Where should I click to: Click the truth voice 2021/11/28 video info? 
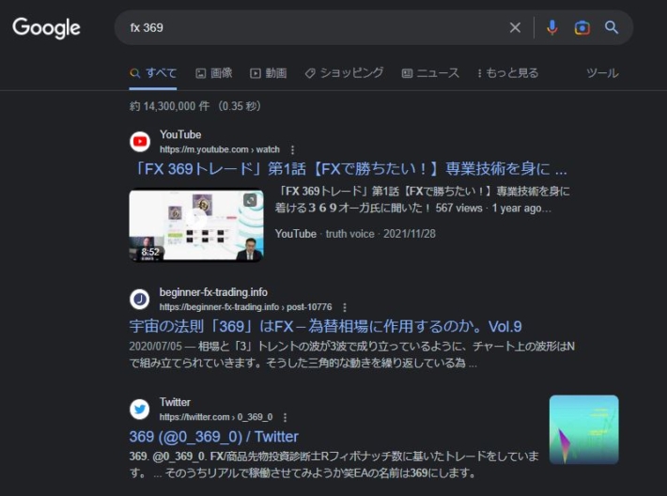click(355, 234)
